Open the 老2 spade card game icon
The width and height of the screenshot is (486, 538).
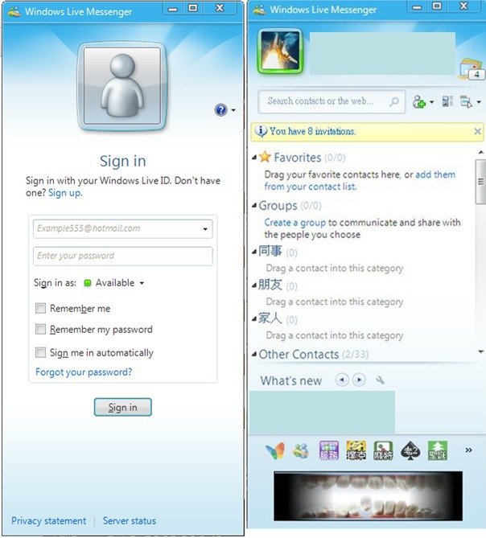pos(410,450)
